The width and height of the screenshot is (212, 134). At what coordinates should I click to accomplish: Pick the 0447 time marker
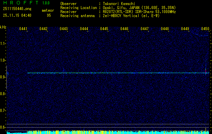(145, 29)
